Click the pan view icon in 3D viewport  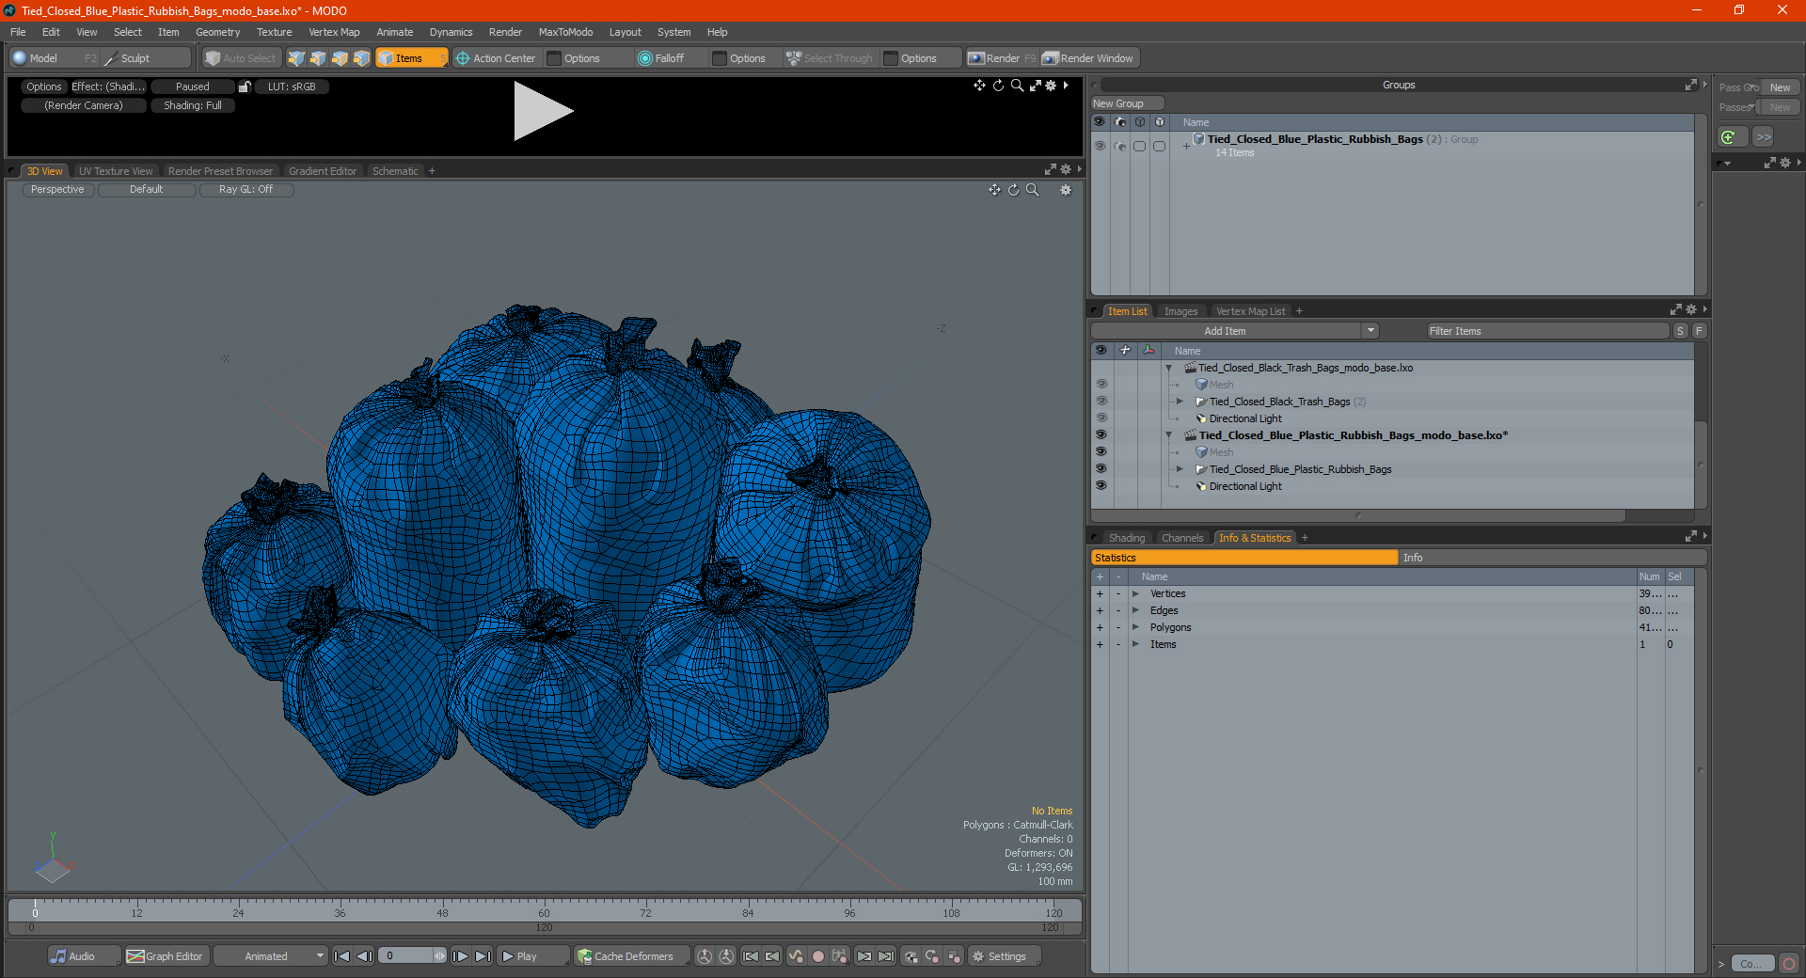(994, 190)
